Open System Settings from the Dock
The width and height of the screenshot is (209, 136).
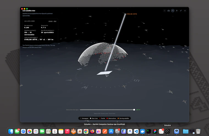tap(117, 132)
